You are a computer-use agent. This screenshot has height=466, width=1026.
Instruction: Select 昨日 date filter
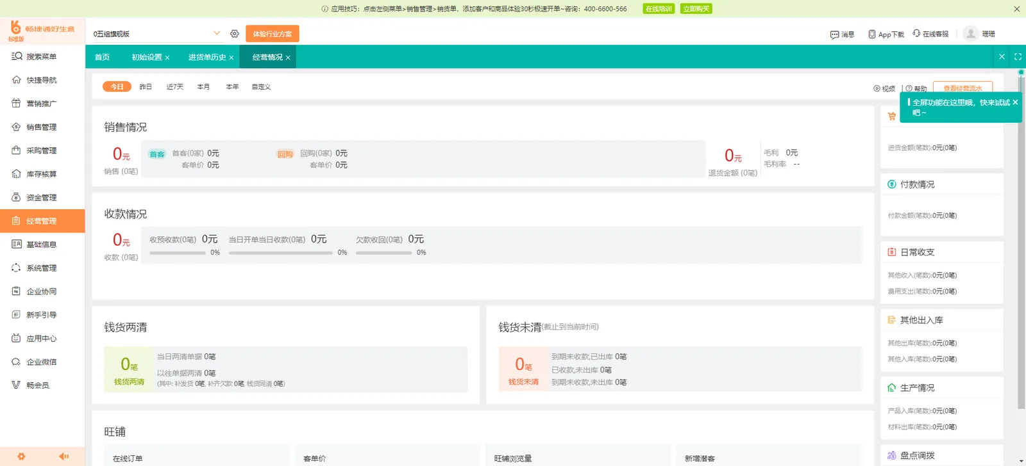point(146,86)
